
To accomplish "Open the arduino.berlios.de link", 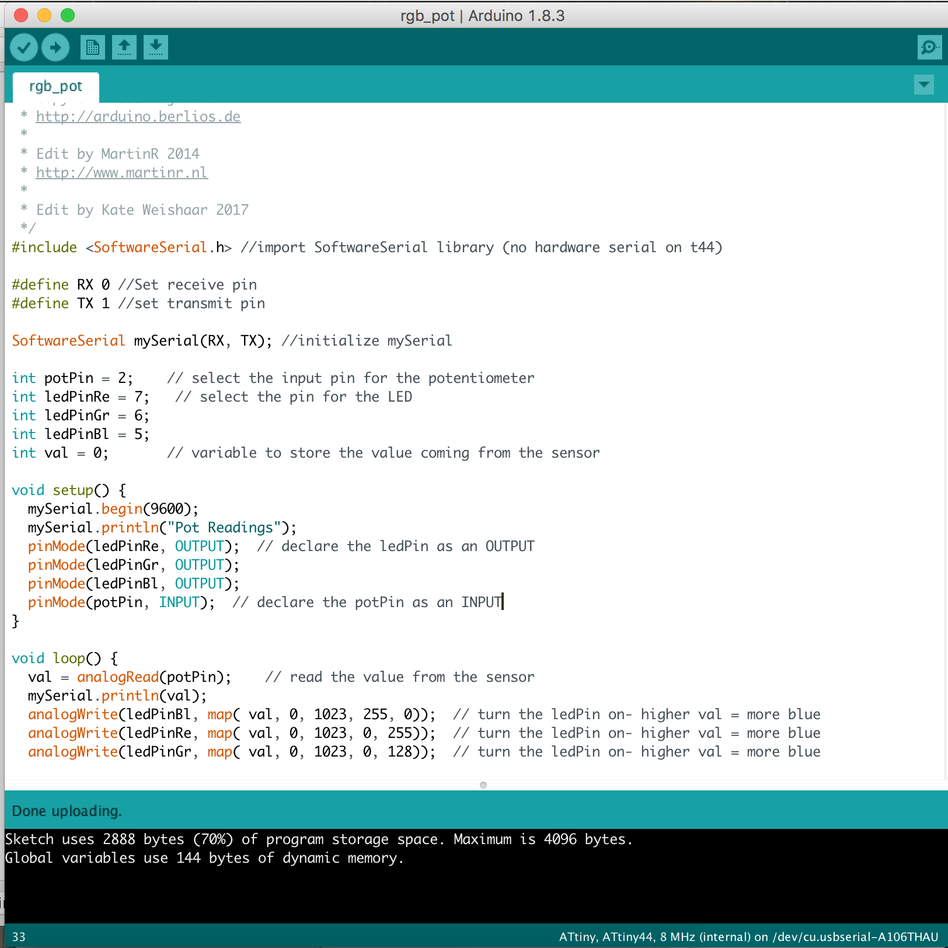I will click(x=138, y=116).
